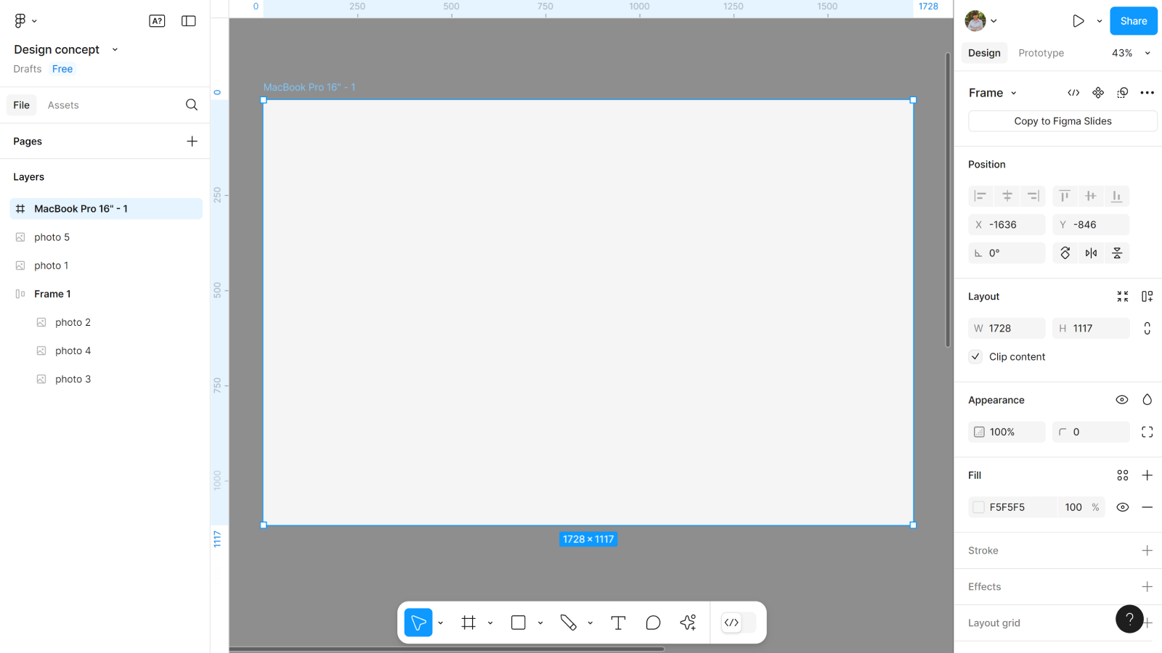This screenshot has width=1162, height=653.
Task: Open the Assets tab
Action: coord(63,105)
